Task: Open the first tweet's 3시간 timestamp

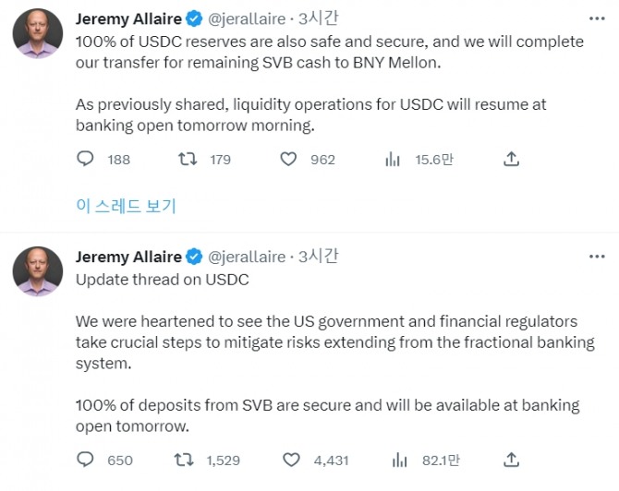Action: (318, 18)
